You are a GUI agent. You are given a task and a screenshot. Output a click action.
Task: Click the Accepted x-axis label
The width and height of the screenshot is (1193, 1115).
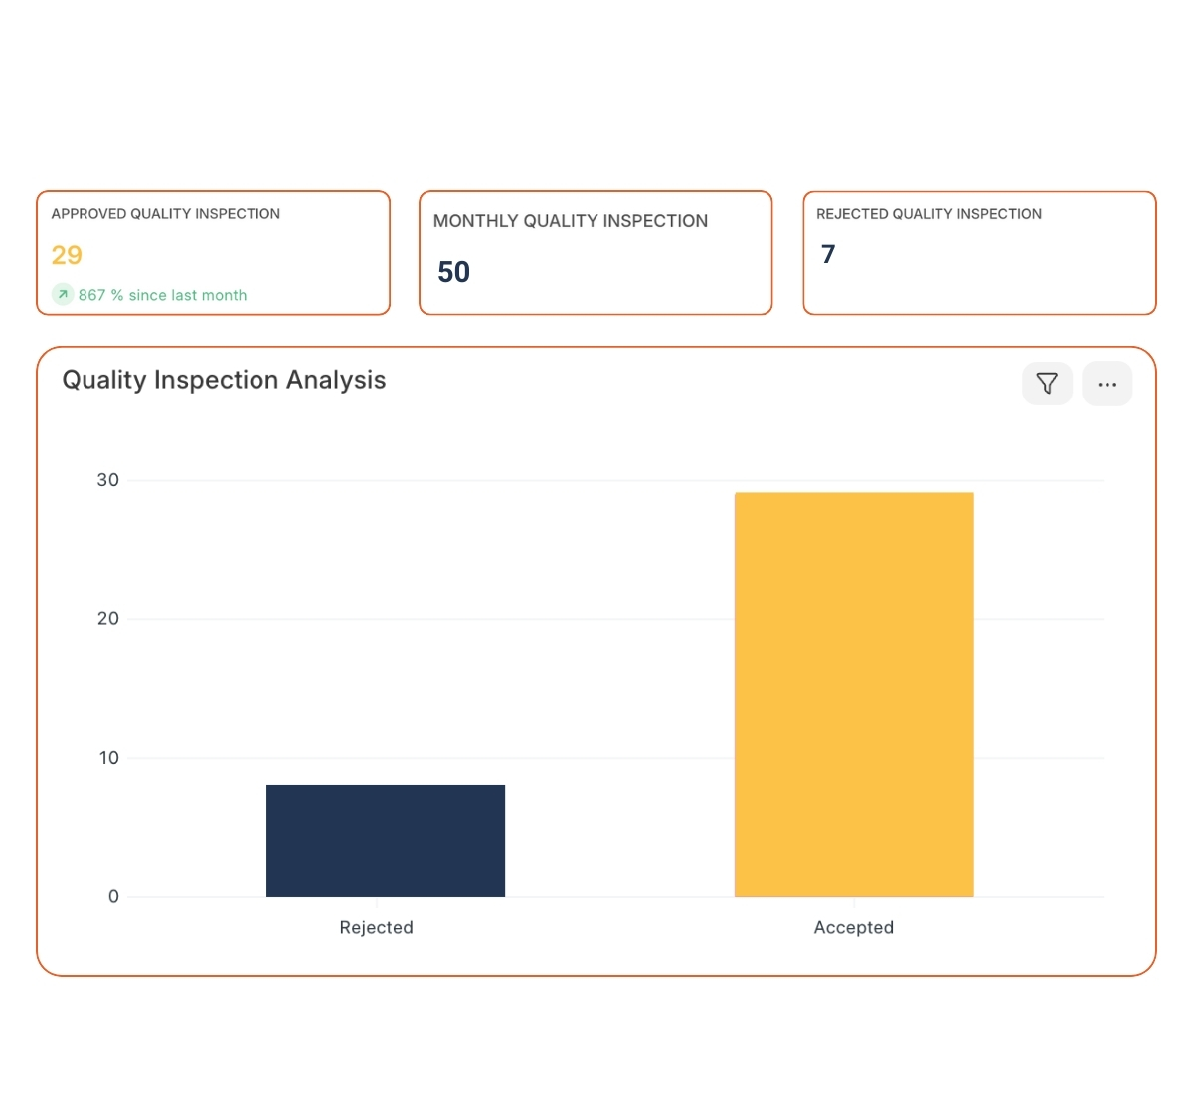[x=853, y=927]
